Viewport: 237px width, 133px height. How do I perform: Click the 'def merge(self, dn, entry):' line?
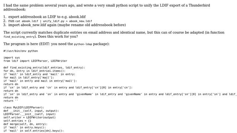tap(26, 124)
